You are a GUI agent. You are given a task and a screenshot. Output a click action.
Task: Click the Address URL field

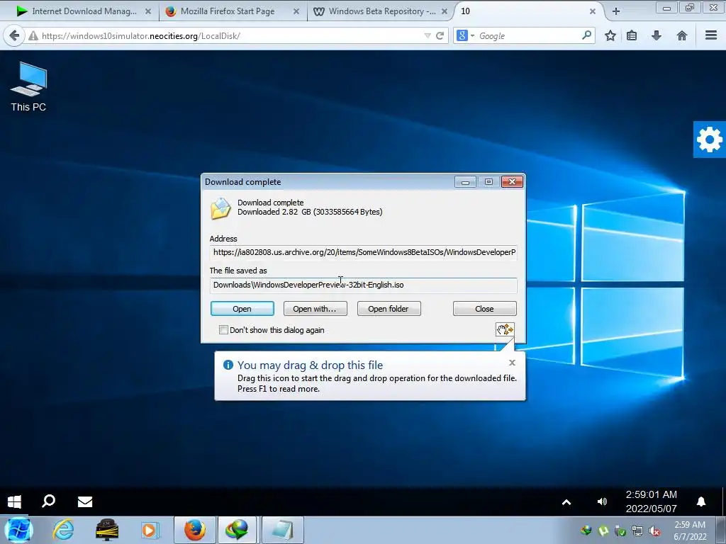tap(364, 253)
